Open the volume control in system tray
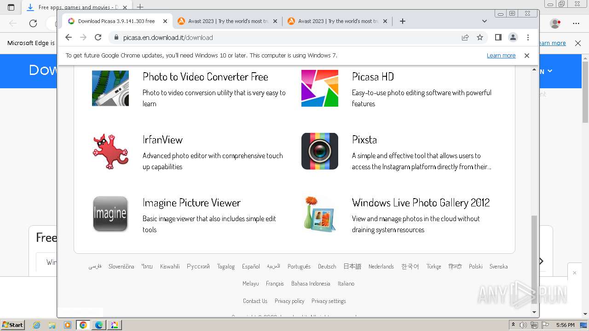This screenshot has width=589, height=331. [x=523, y=325]
